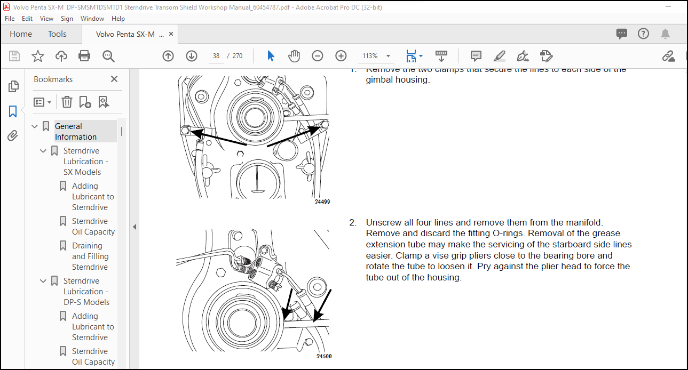
Task: Zoom in with plus button
Action: click(x=341, y=56)
